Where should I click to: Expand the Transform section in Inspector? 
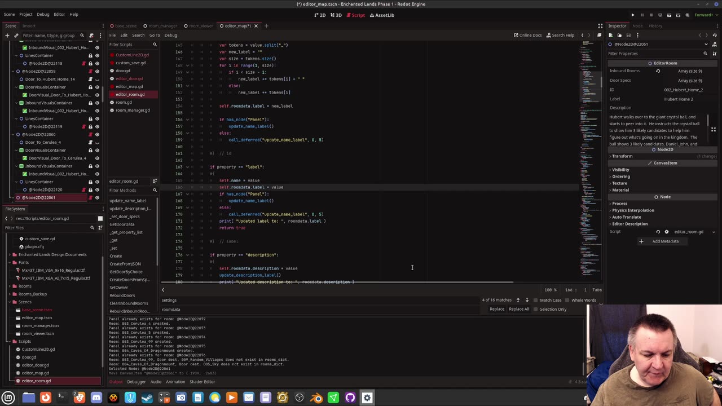click(622, 156)
